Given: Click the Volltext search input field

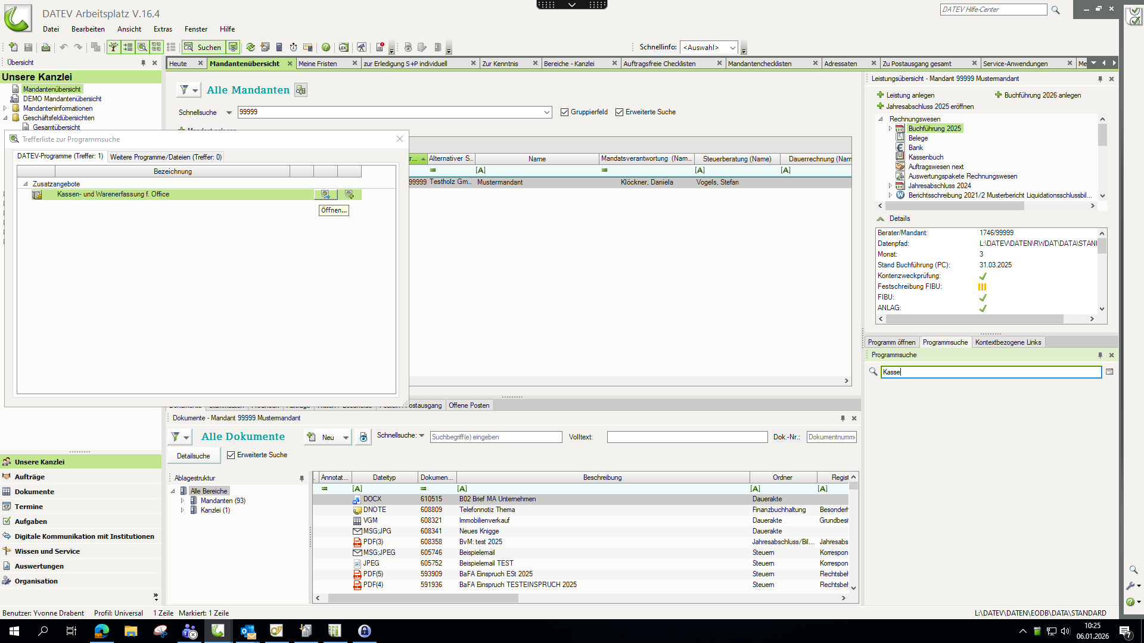Looking at the screenshot, I should click(x=687, y=437).
